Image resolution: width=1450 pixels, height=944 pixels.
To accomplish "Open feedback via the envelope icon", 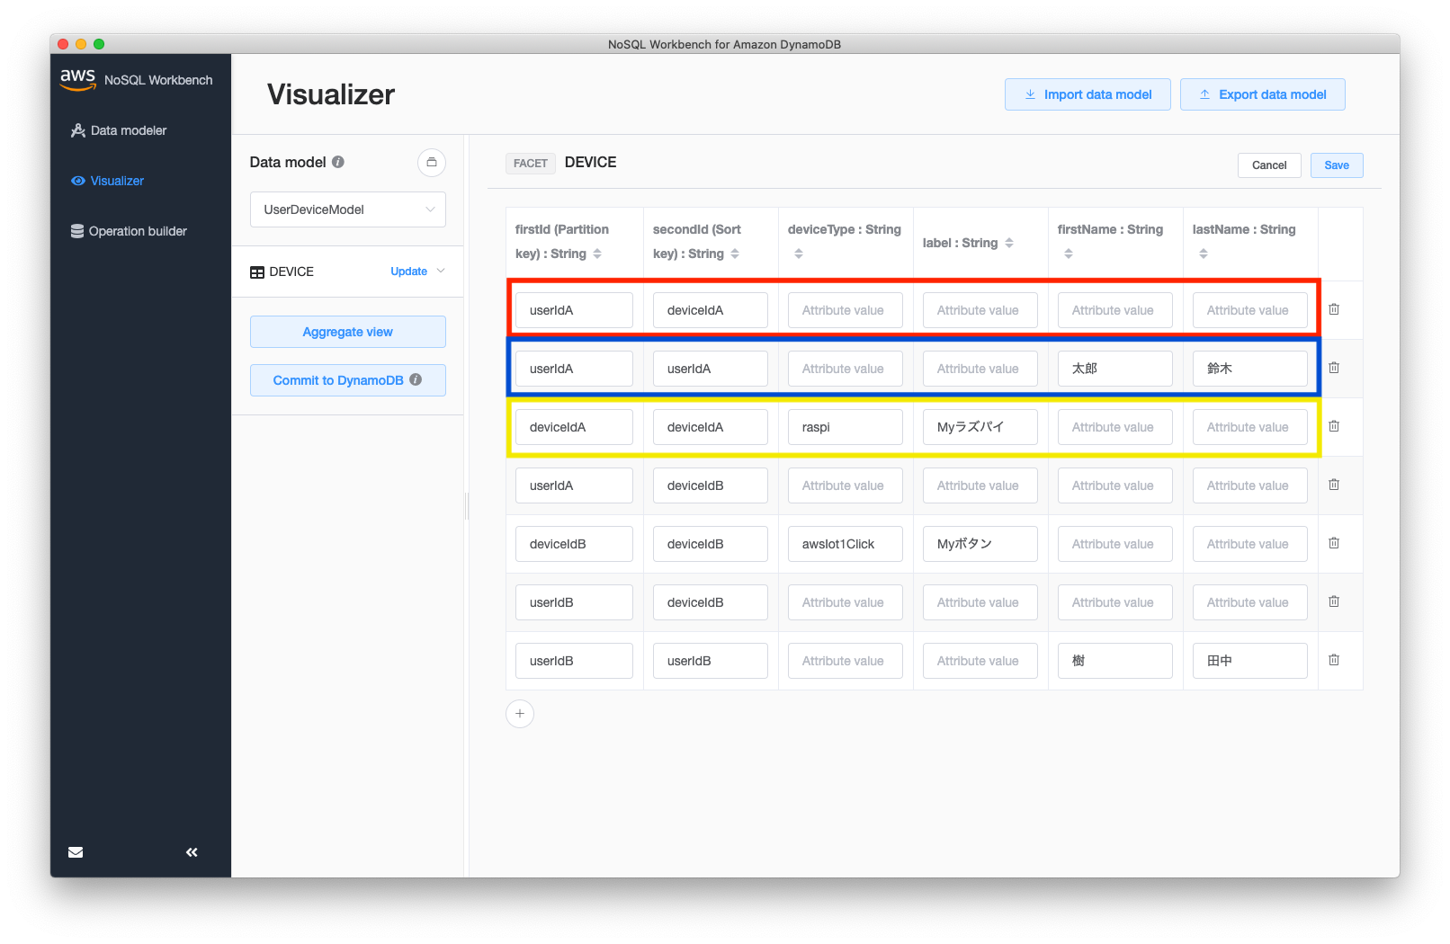I will click(76, 851).
